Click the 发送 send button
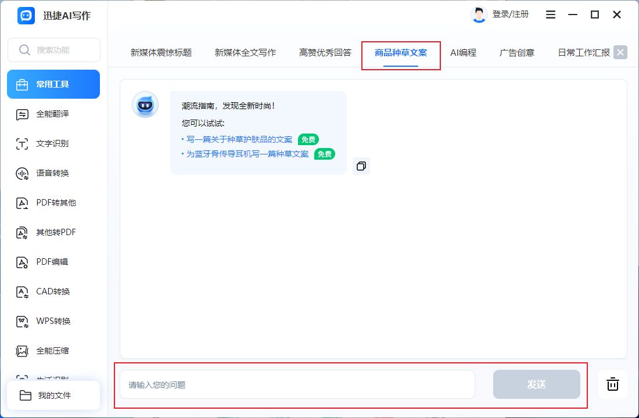639x418 pixels. coord(536,384)
